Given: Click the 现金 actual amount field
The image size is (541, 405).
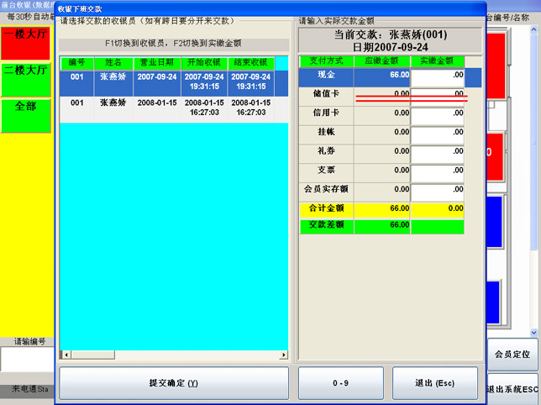Looking at the screenshot, I should (x=438, y=76).
